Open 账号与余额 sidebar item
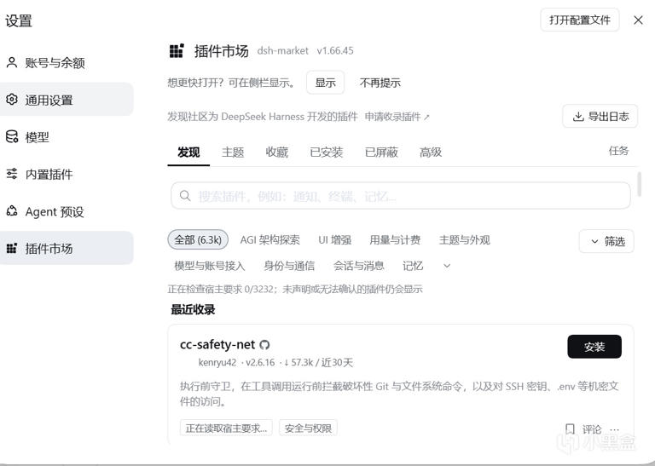Screen dimensions: 655x466 (x=67, y=62)
